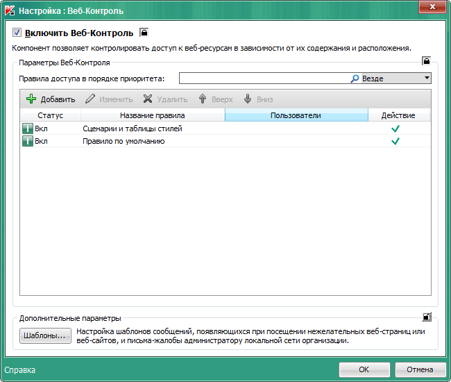Toggle status switch of 'Сценарии и таблицы стилей' rule

[x=28, y=128]
